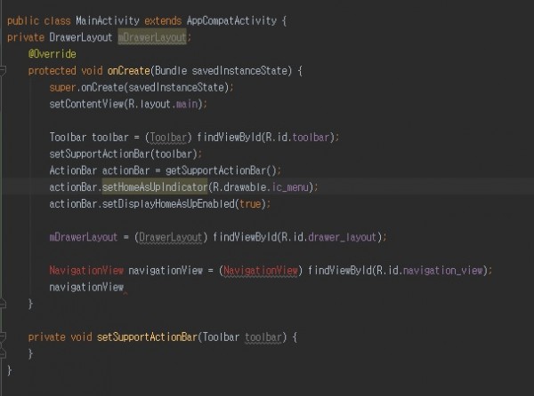The height and width of the screenshot is (396, 534).
Task: Click the actionBar variable declaration
Action: [126, 170]
